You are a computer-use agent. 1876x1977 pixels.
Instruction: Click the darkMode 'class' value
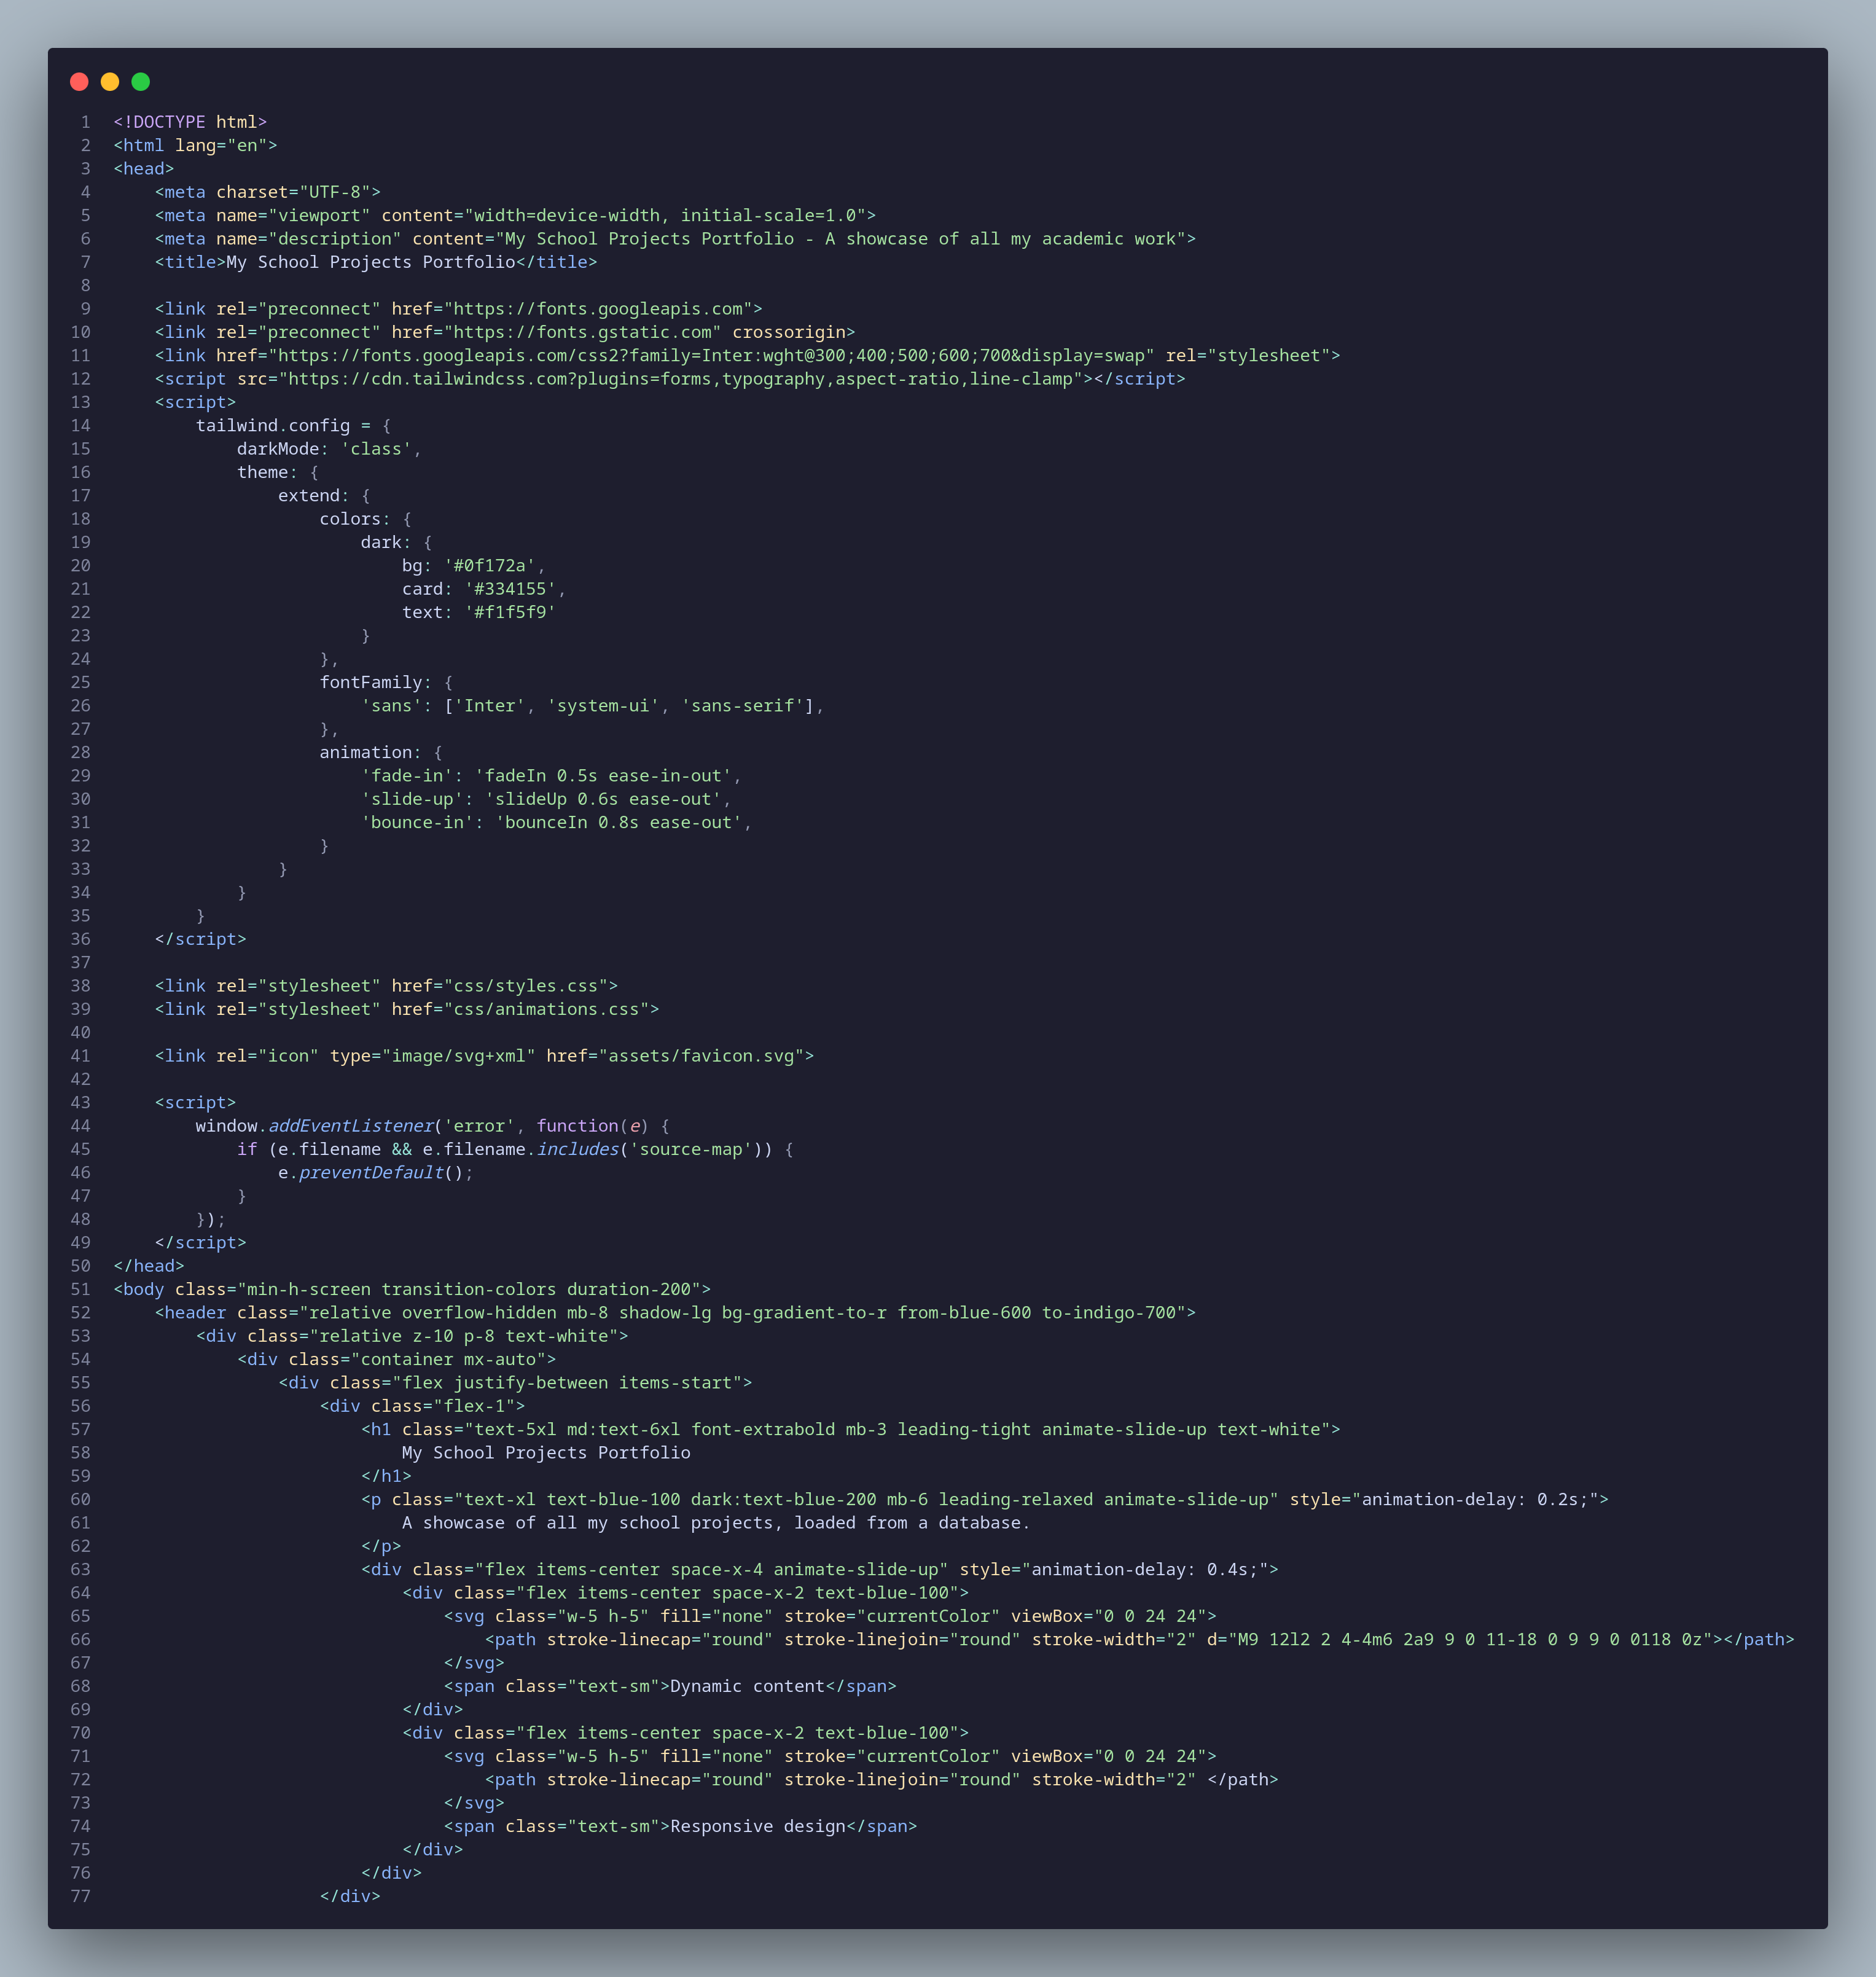pyautogui.click(x=376, y=449)
